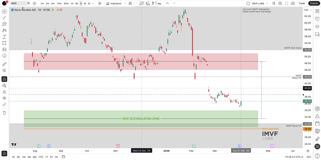Click the red earnings marker in November
The image size is (321, 160).
click(118, 146)
